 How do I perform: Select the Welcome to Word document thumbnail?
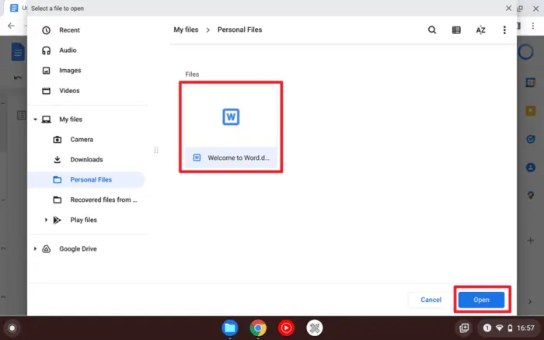tap(231, 116)
